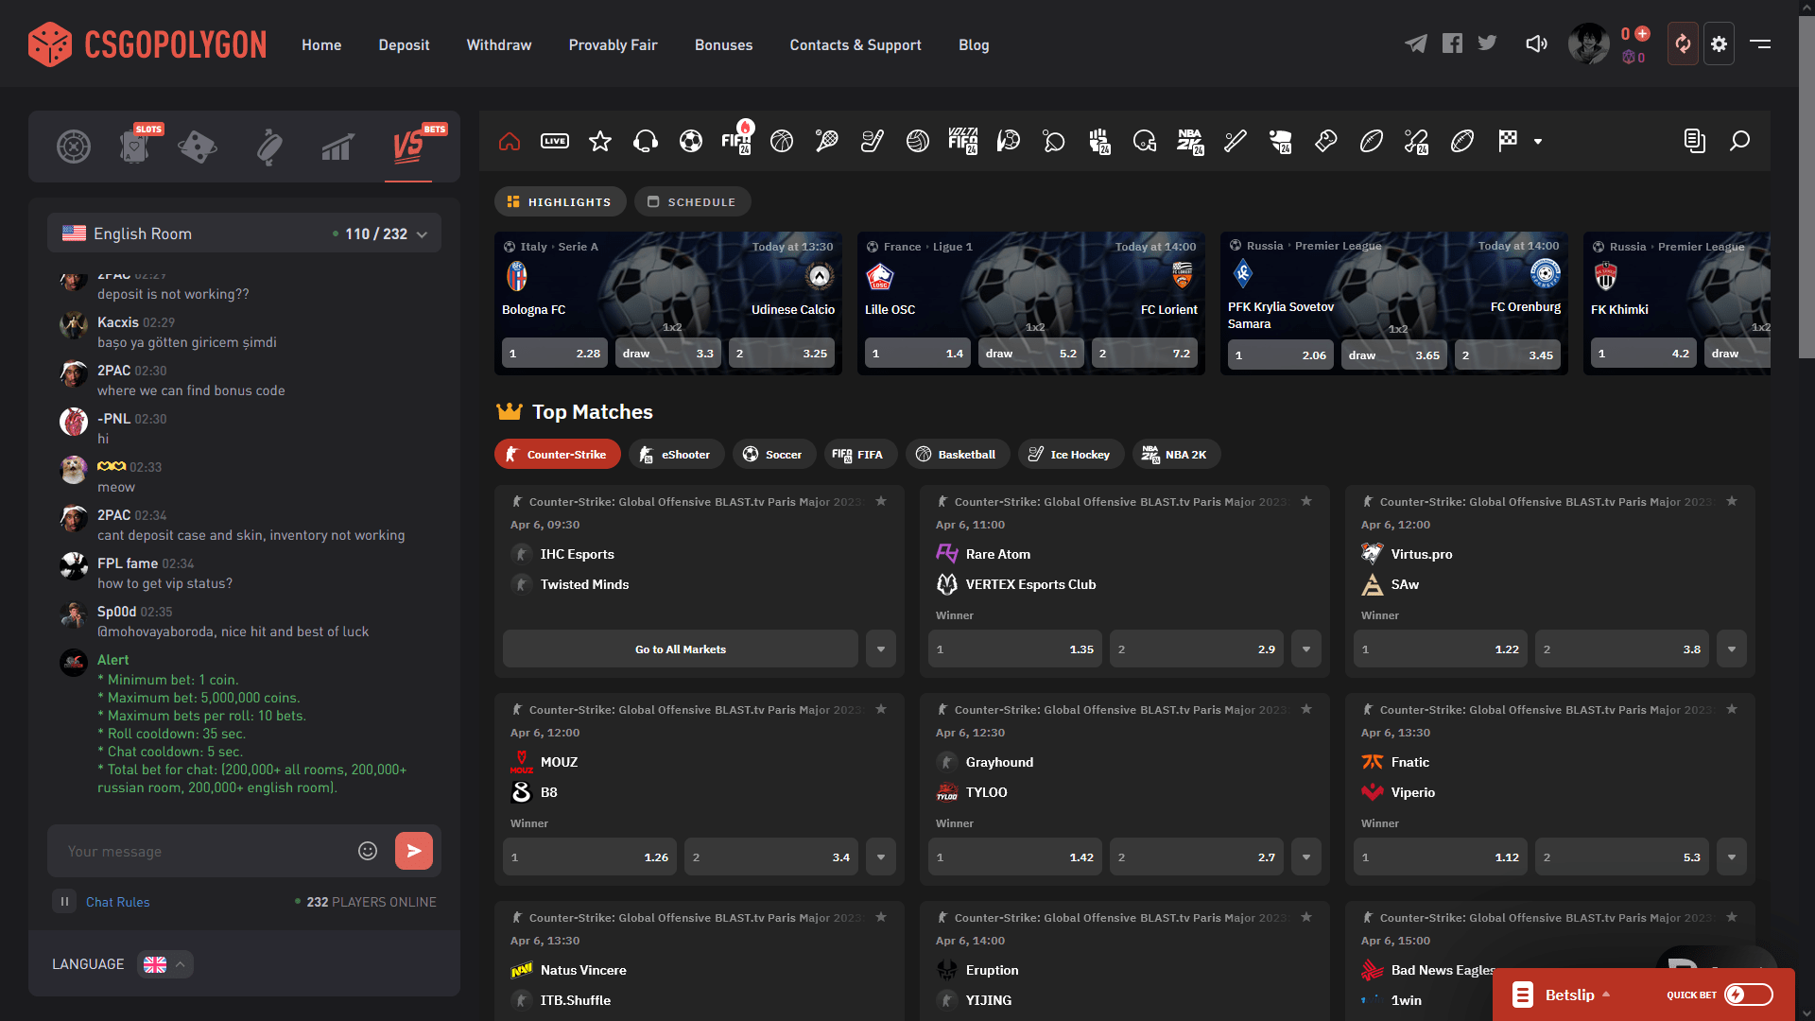Open the hamburger menu at top right
This screenshot has height=1021, width=1815.
point(1760,43)
